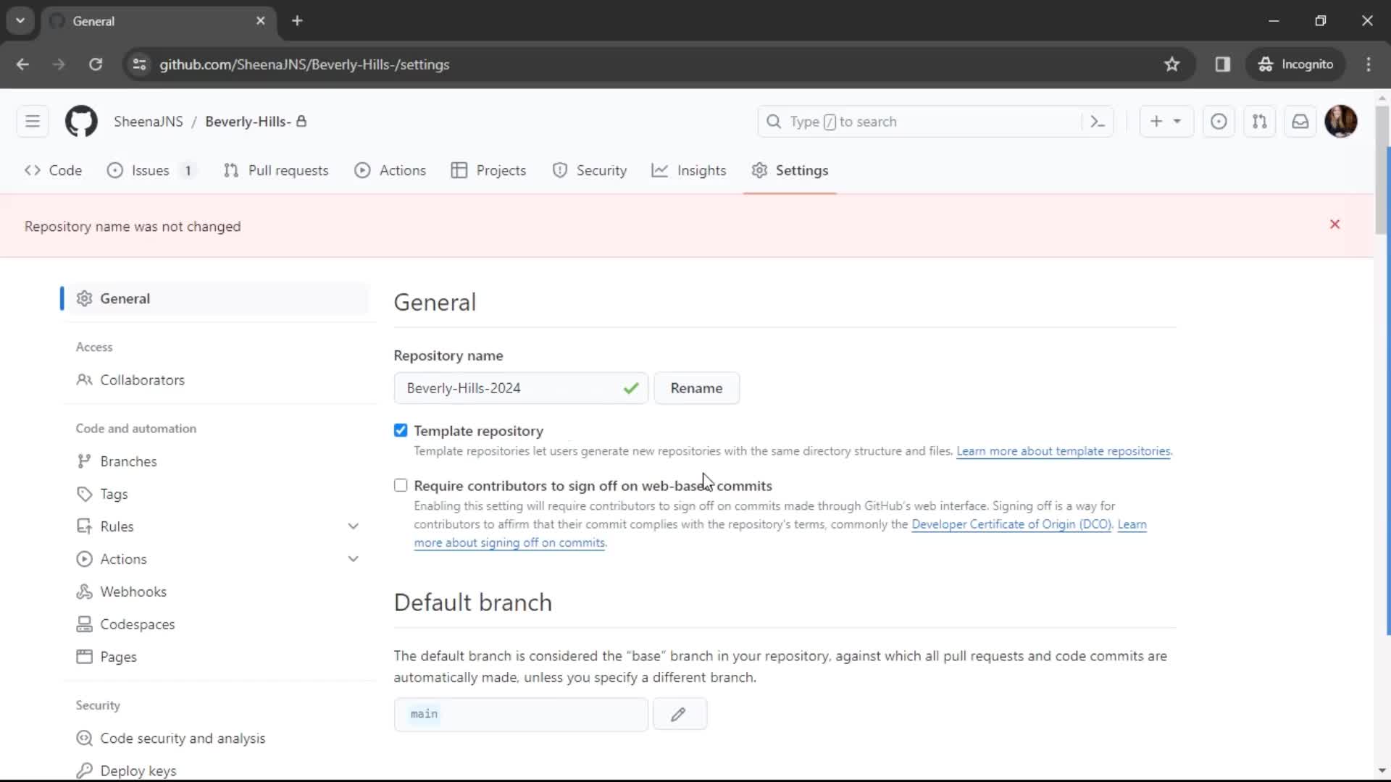This screenshot has width=1391, height=782.
Task: Click the browser address bar URL
Action: coord(304,64)
